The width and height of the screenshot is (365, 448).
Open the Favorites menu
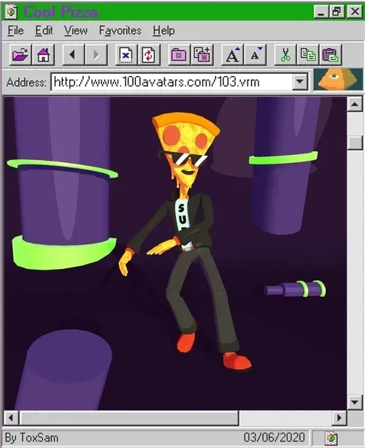[x=120, y=30]
